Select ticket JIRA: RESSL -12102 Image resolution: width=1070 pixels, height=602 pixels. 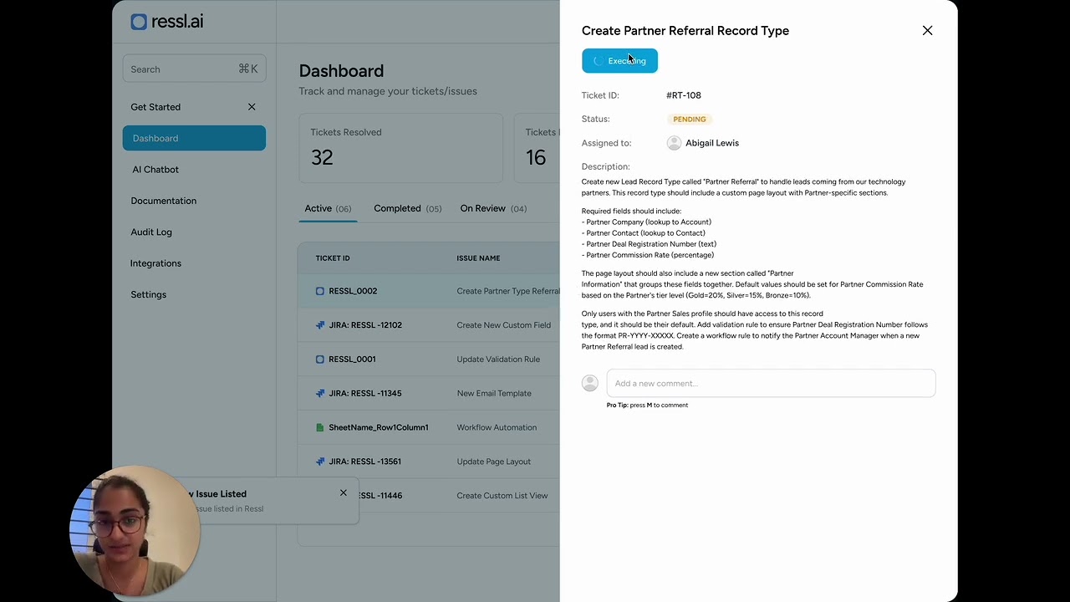click(x=365, y=325)
